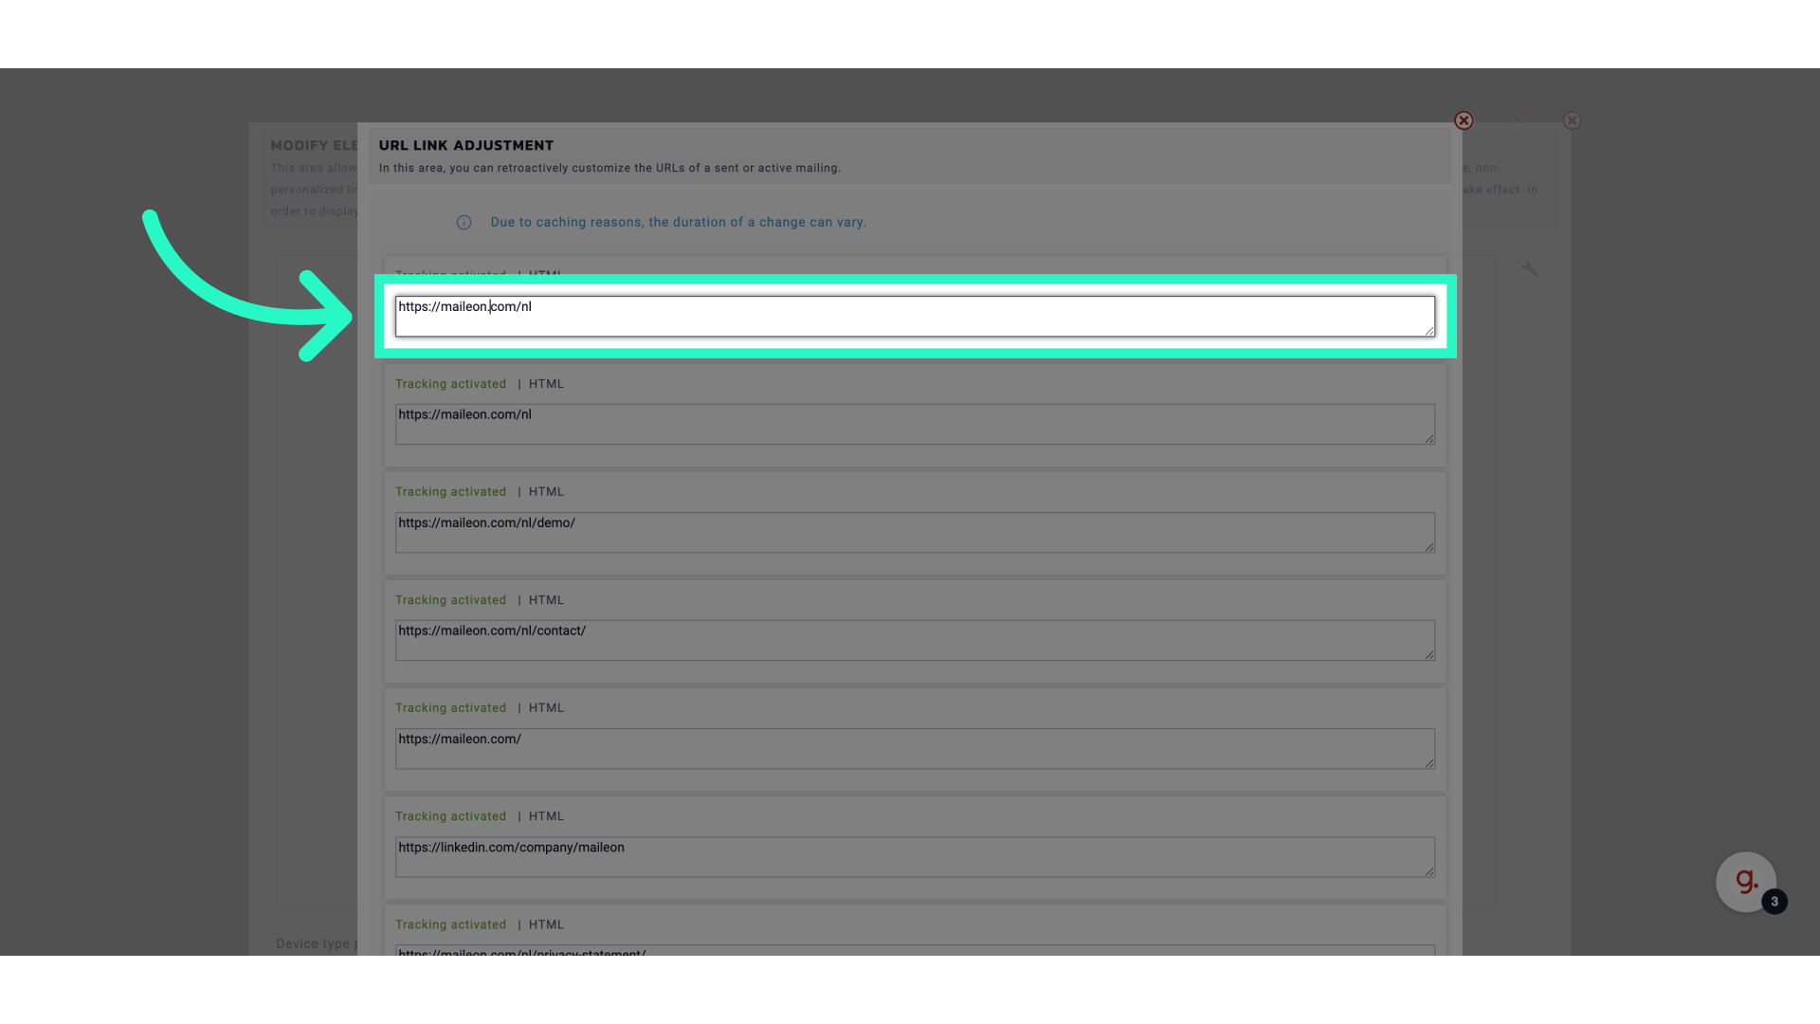The image size is (1820, 1024).
Task: Click the HTML label above the linkedin URL
Action: [x=546, y=816]
